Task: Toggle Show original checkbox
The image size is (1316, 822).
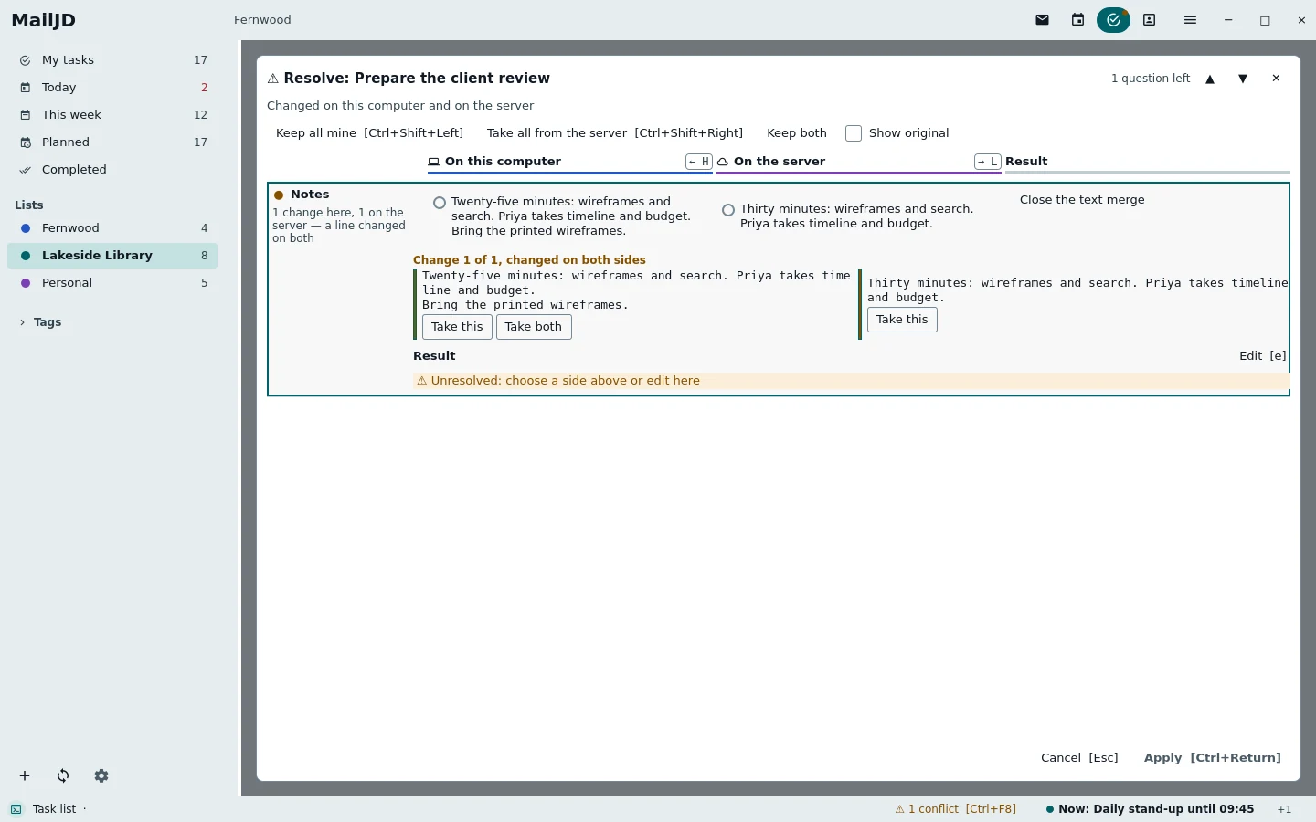Action: point(854,133)
